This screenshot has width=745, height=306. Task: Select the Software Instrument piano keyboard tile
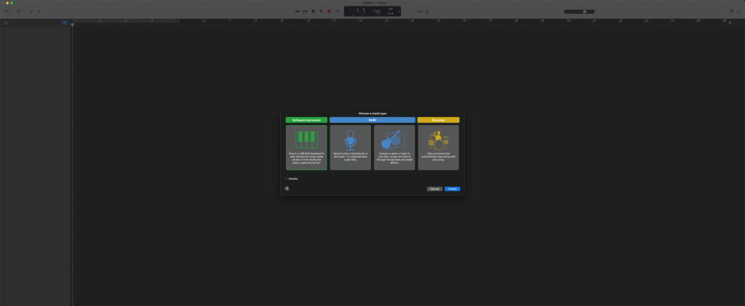click(306, 148)
